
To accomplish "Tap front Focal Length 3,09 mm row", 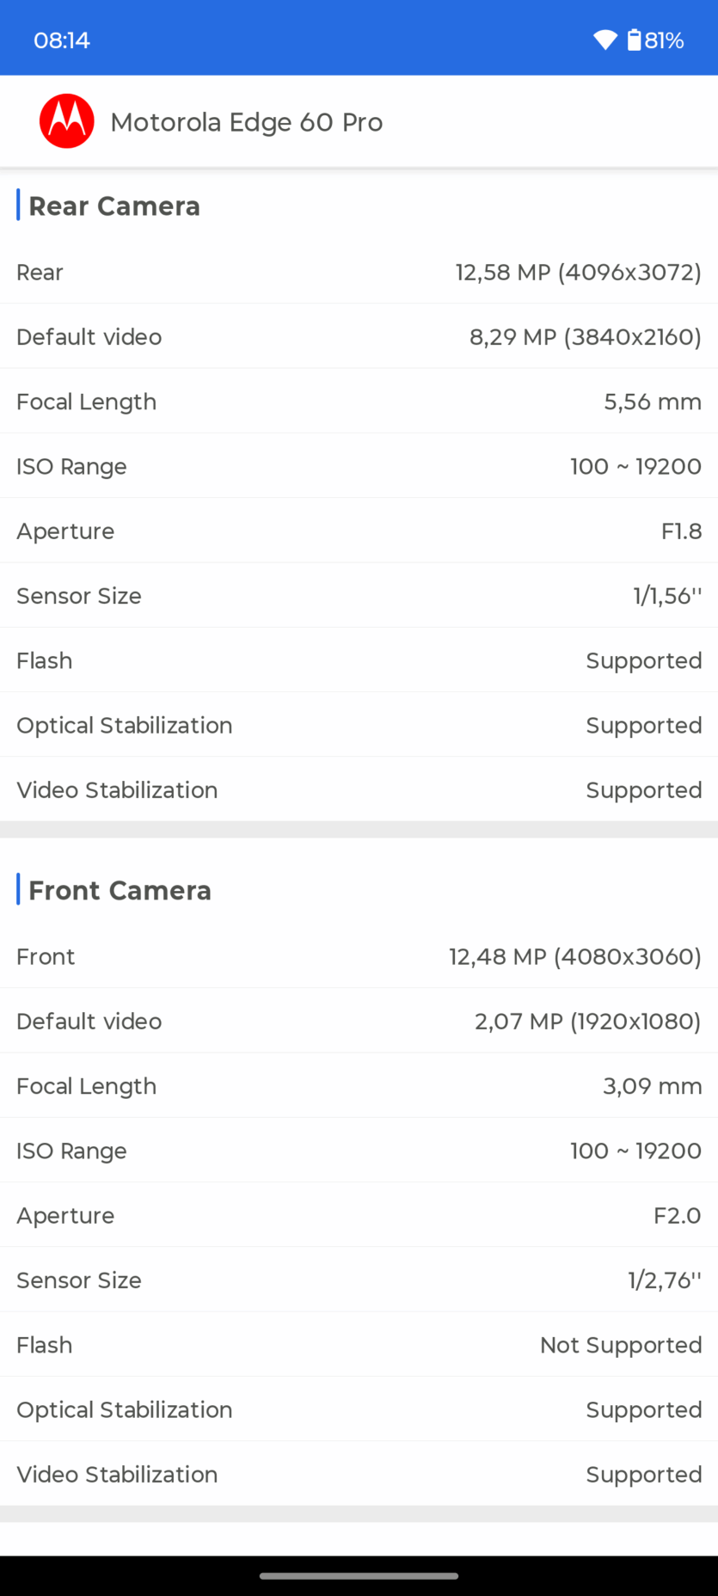I will pyautogui.click(x=359, y=1086).
